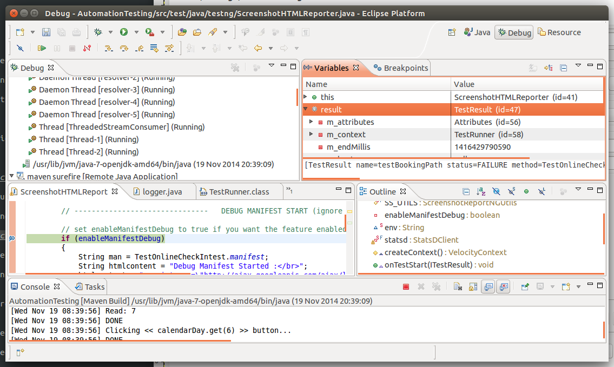Screen dimensions: 614x367
Task: Toggle alphabetical Sort in Outline
Action: tap(481, 191)
